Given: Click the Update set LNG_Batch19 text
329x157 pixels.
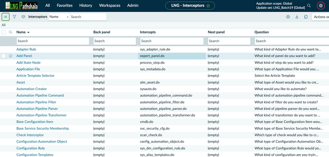Looking at the screenshot, I should pyautogui.click(x=281, y=8).
